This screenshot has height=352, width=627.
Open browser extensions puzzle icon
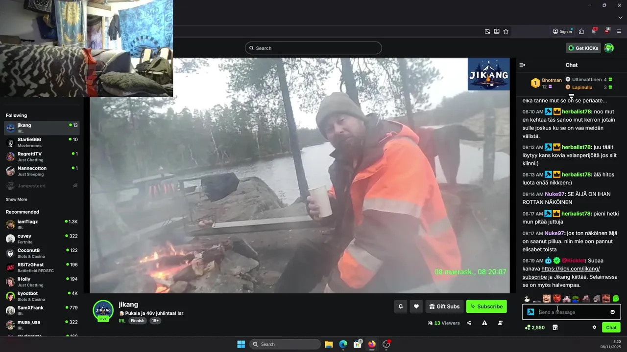pos(581,31)
